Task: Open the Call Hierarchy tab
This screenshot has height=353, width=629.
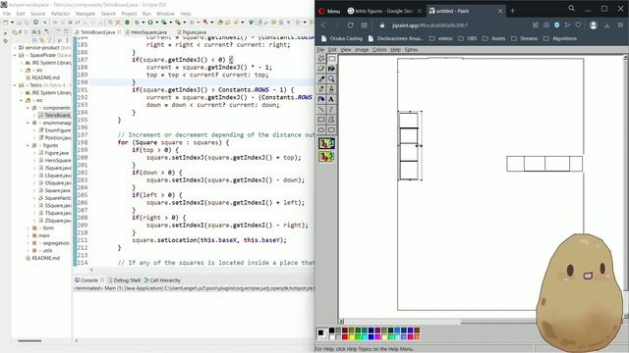Action: (162, 280)
